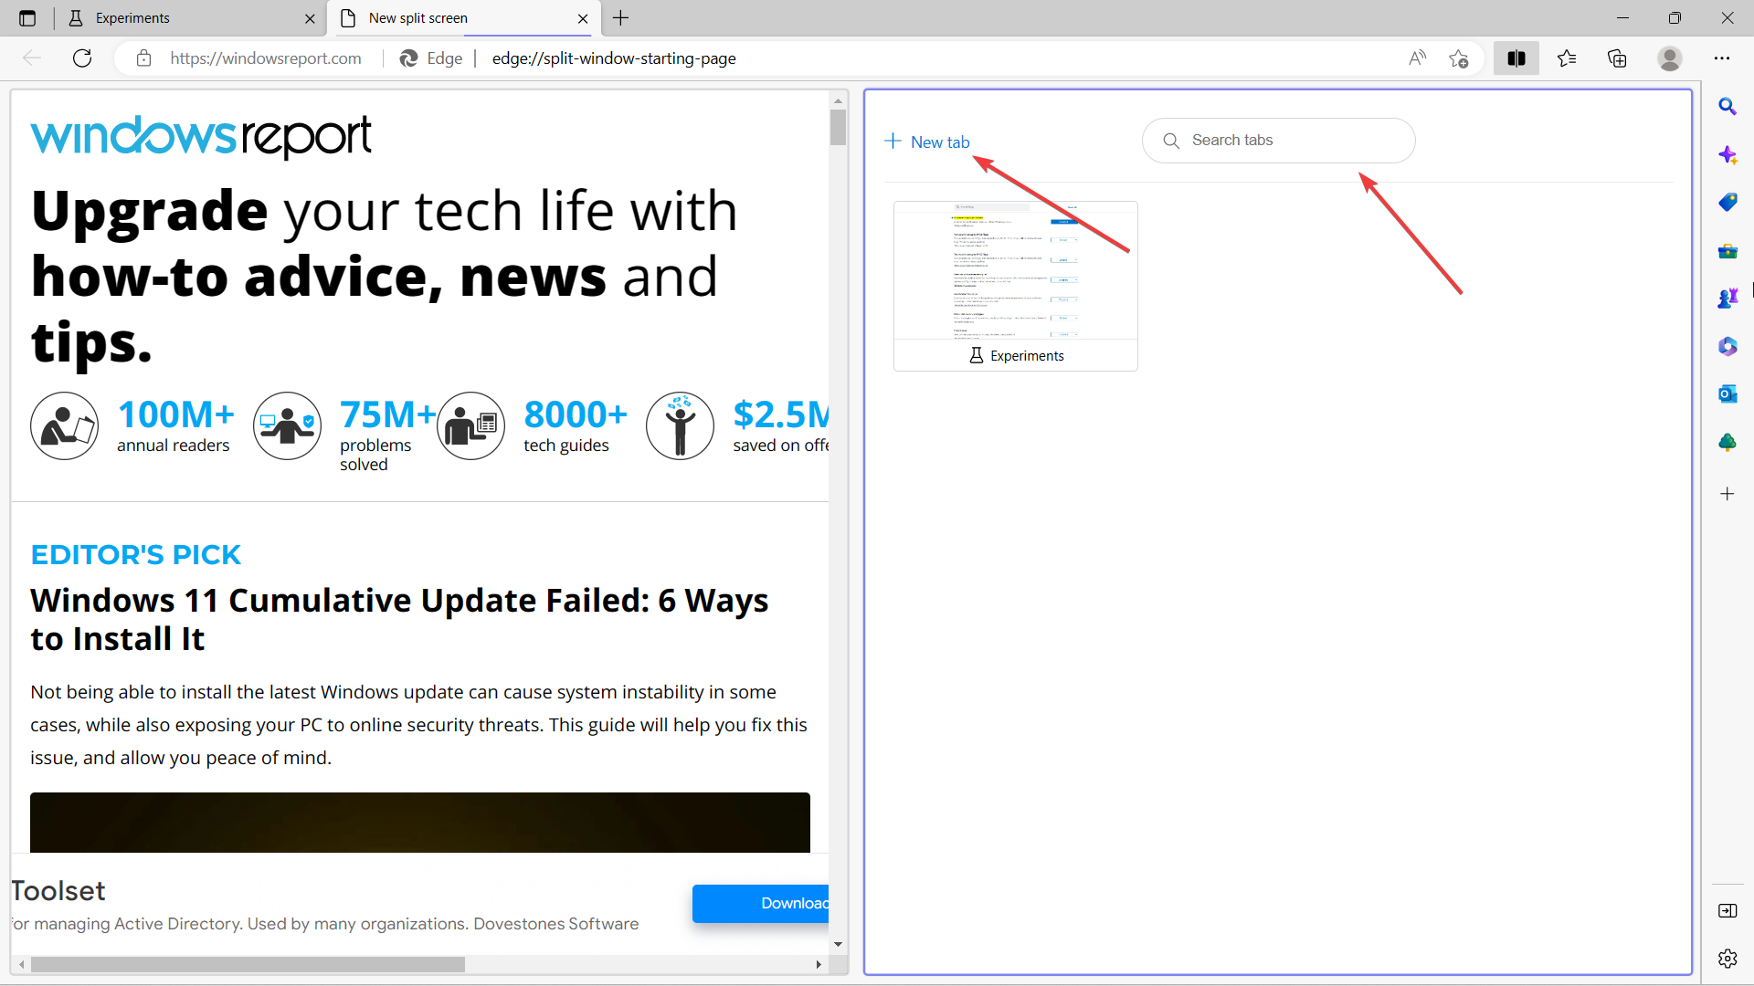
Task: Select the Experiments tab thumbnail
Action: coord(1015,285)
